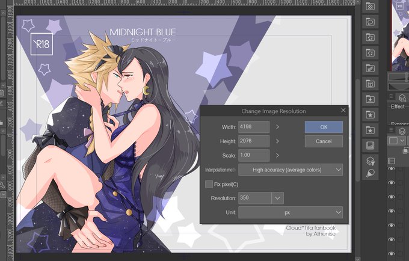Confirm the resolution change with OK
The height and width of the screenshot is (261, 409).
[324, 127]
